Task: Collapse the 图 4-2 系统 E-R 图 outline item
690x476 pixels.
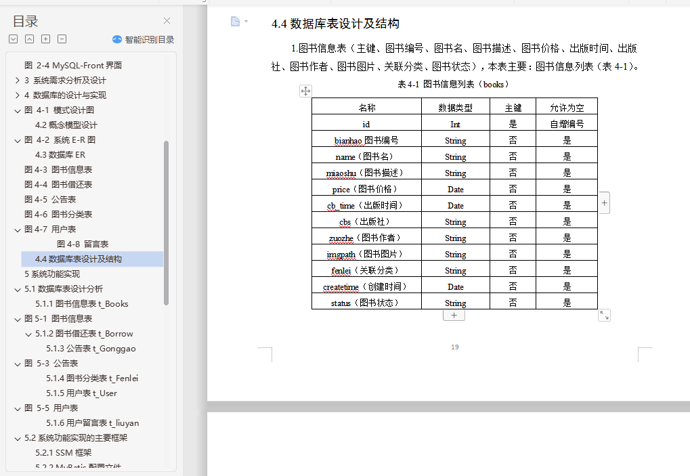Action: coord(17,141)
